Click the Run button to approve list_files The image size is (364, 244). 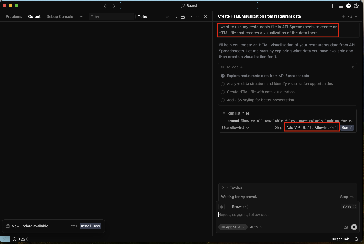point(347,127)
